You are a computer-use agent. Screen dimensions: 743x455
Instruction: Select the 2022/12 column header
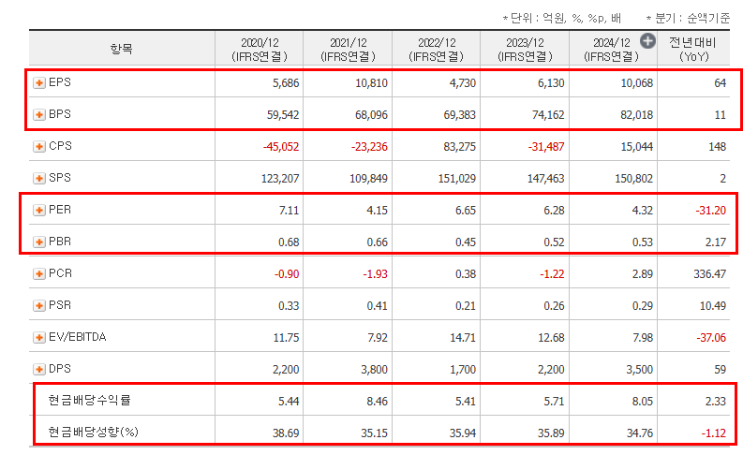(436, 50)
